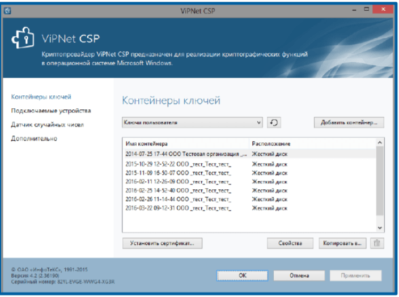Maximize the ViPNet CSP window

pos(366,10)
